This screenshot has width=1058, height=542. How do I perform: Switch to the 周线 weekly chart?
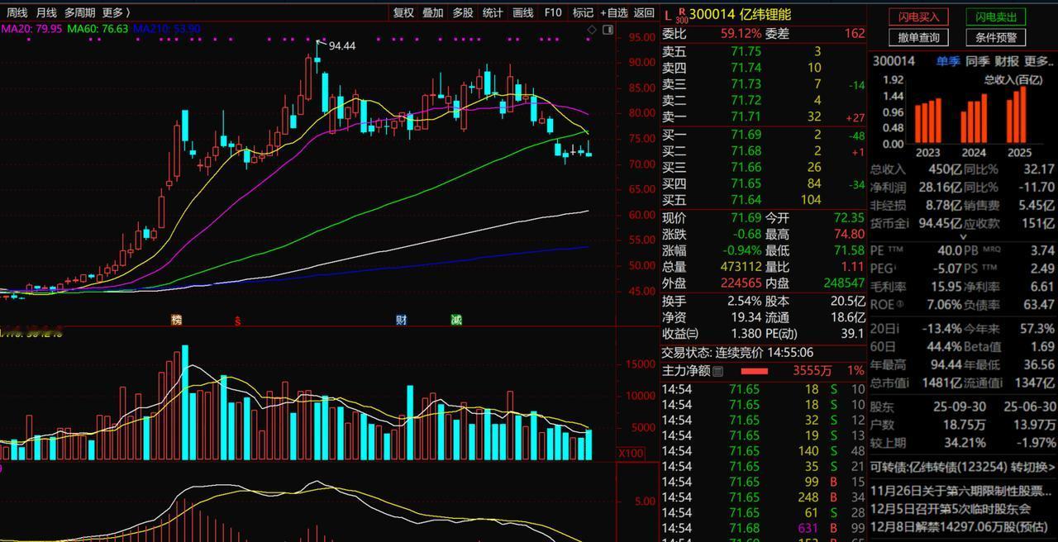(17, 12)
